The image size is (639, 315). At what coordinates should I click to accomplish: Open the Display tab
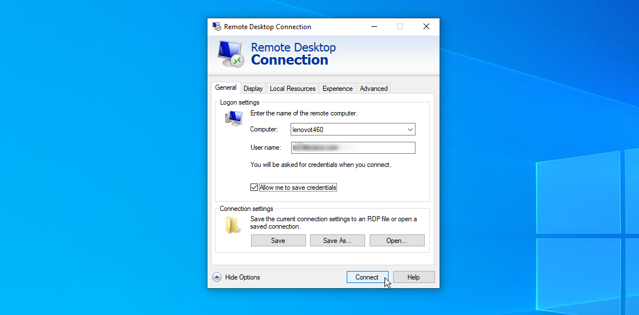(x=253, y=89)
